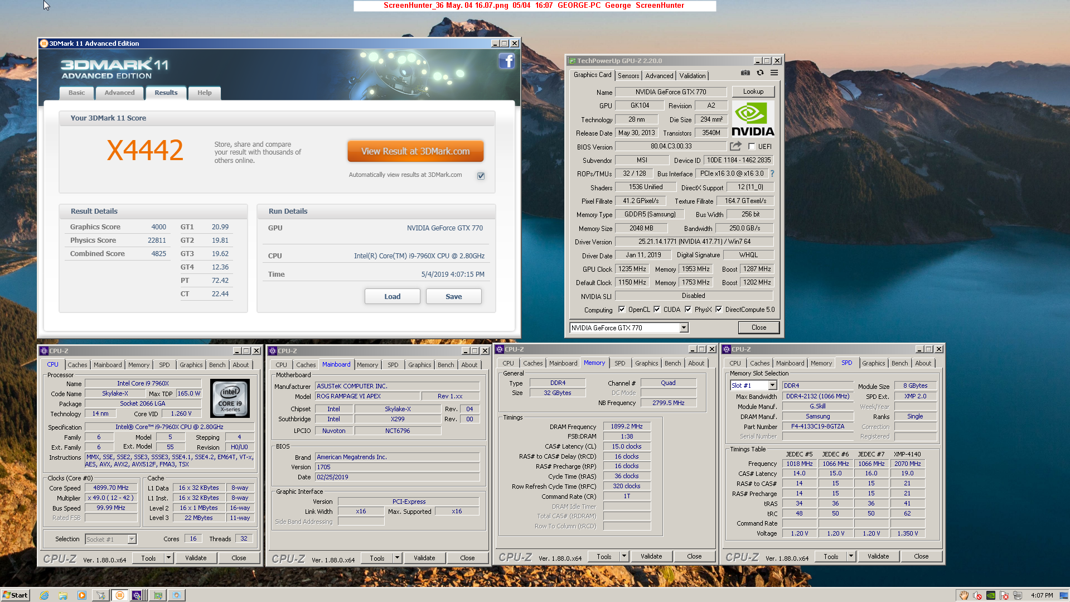Open the Facebook share icon in 3DMark
1070x602 pixels.
pos(506,61)
